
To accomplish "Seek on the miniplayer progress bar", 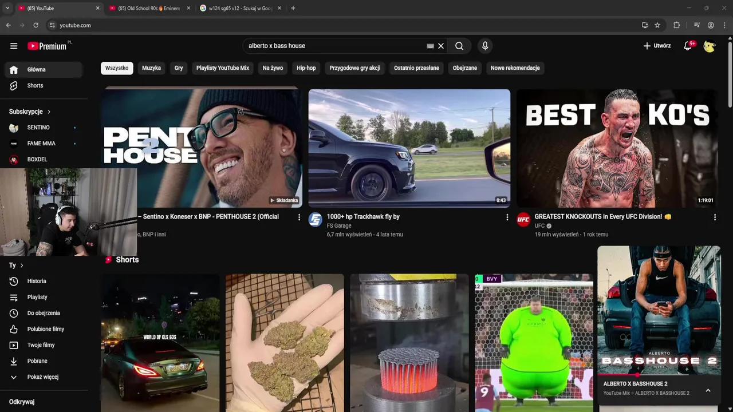I will click(659, 375).
